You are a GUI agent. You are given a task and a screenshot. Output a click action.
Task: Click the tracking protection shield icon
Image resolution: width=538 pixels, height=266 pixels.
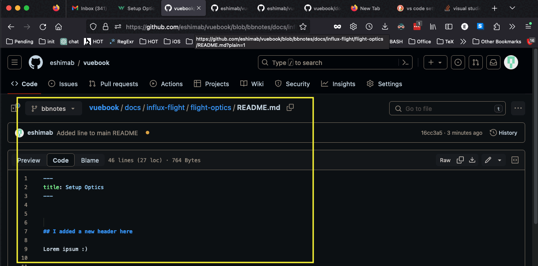click(93, 27)
